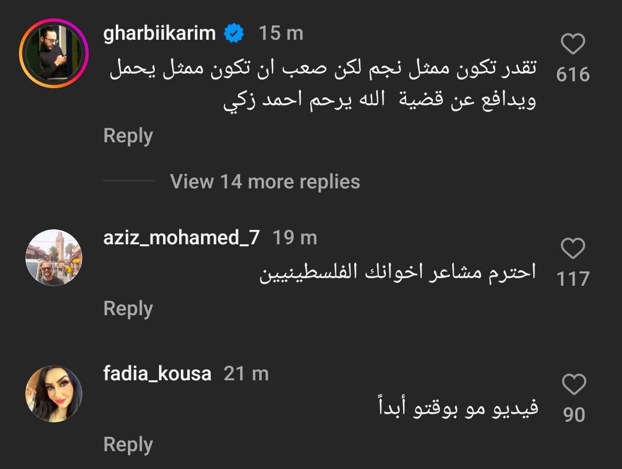Expand View 14 more replies

click(x=265, y=181)
